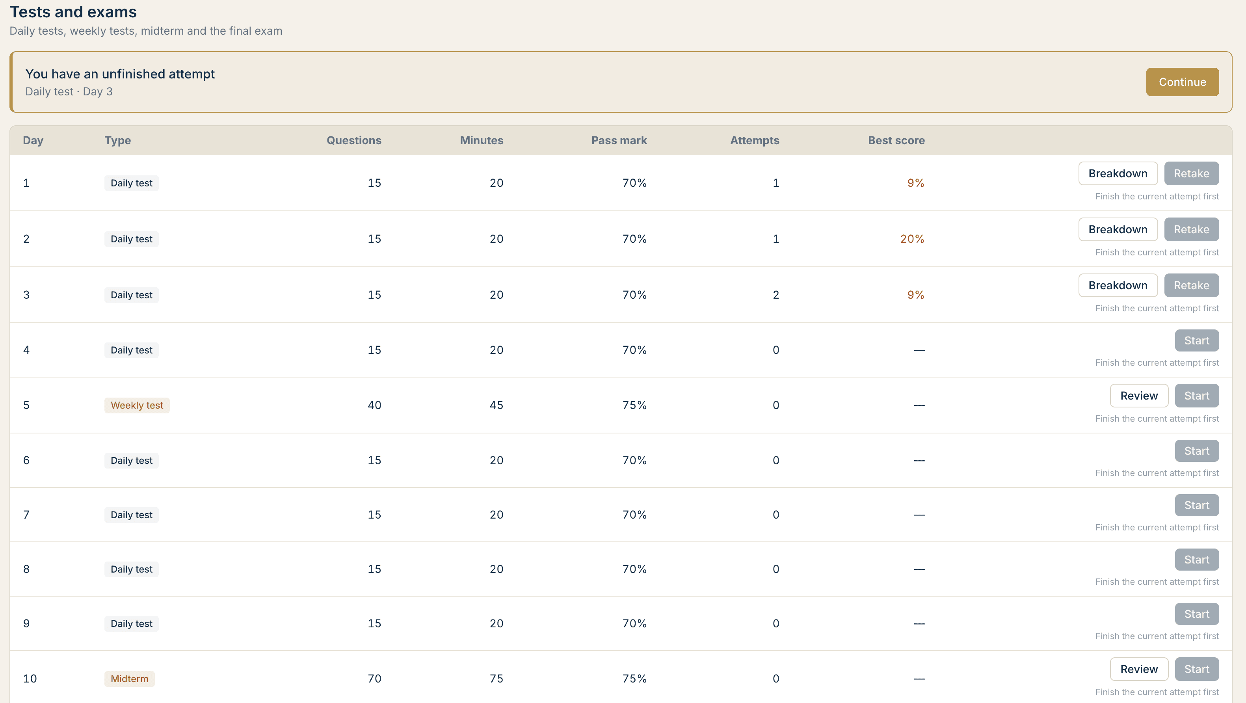Click 'You have an unfinished attempt' banner title
Image resolution: width=1246 pixels, height=703 pixels.
coord(120,74)
